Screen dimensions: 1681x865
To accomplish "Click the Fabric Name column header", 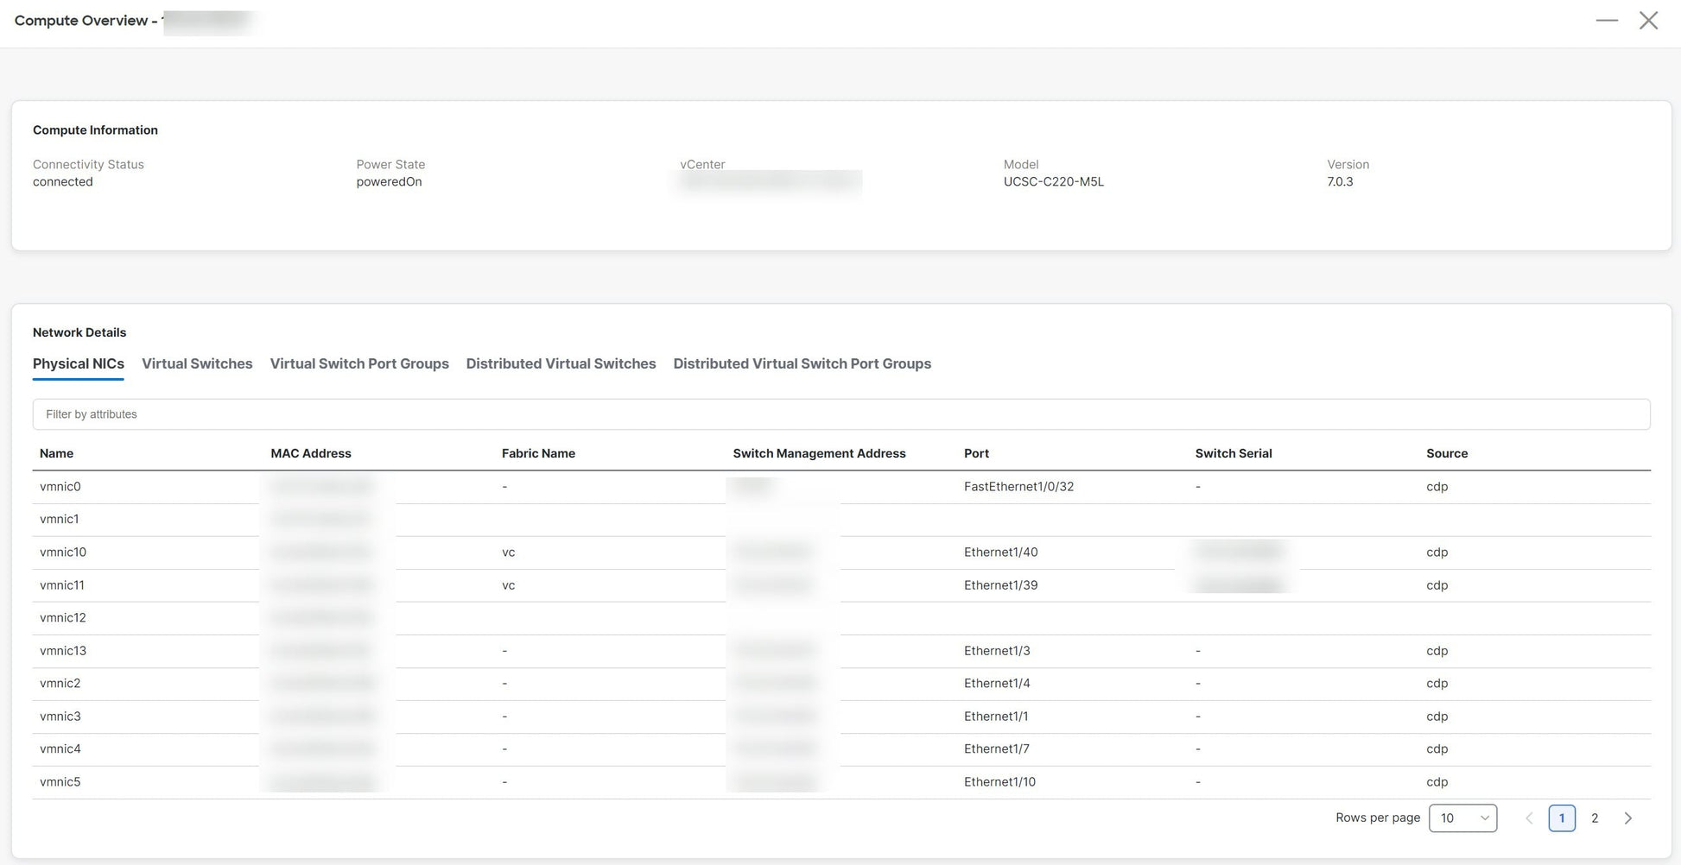I will pos(538,454).
